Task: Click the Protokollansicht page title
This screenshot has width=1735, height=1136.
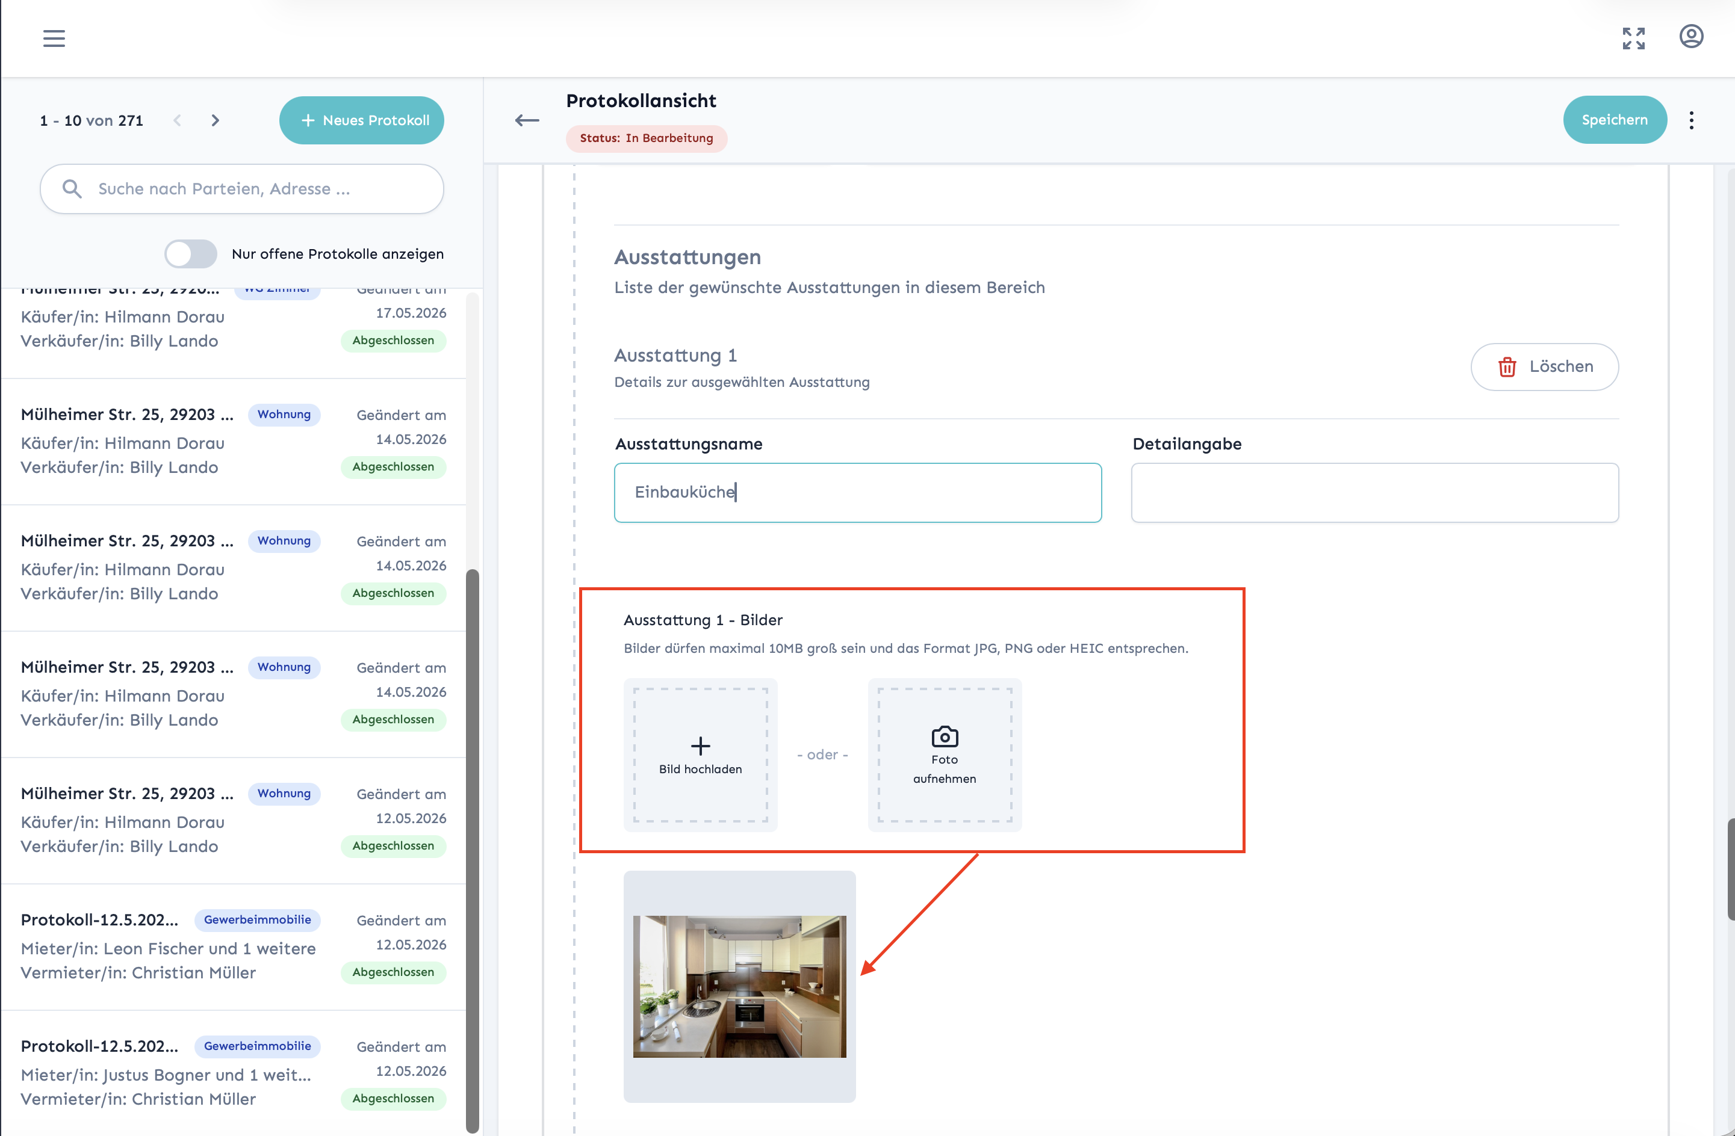Action: (x=642, y=100)
